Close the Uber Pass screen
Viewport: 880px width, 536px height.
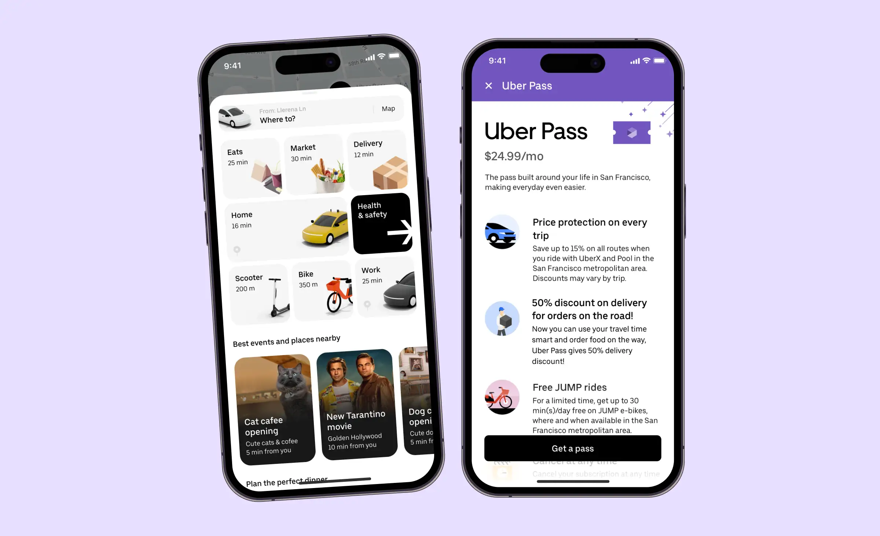pos(489,86)
